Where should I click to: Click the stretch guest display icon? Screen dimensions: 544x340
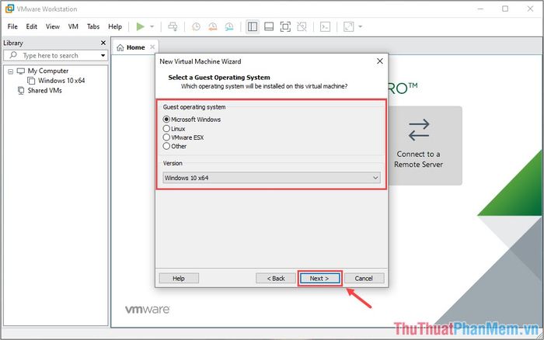click(x=349, y=26)
